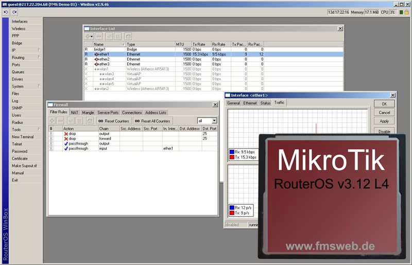Switch to the NAT tab in Firewall
412x265 pixels.
75,112
